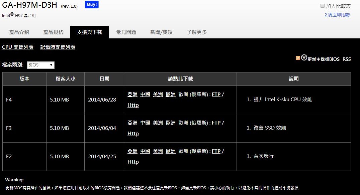Download F3 BIOS from 美洲 server

click(x=158, y=123)
